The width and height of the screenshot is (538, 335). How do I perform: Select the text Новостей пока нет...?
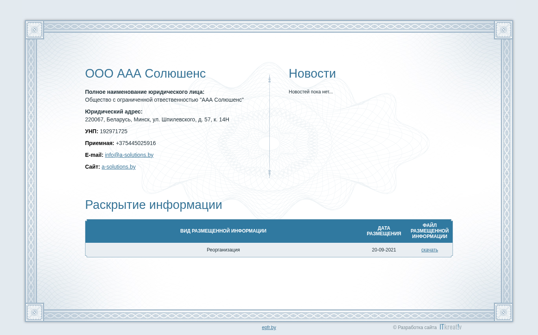pos(311,92)
